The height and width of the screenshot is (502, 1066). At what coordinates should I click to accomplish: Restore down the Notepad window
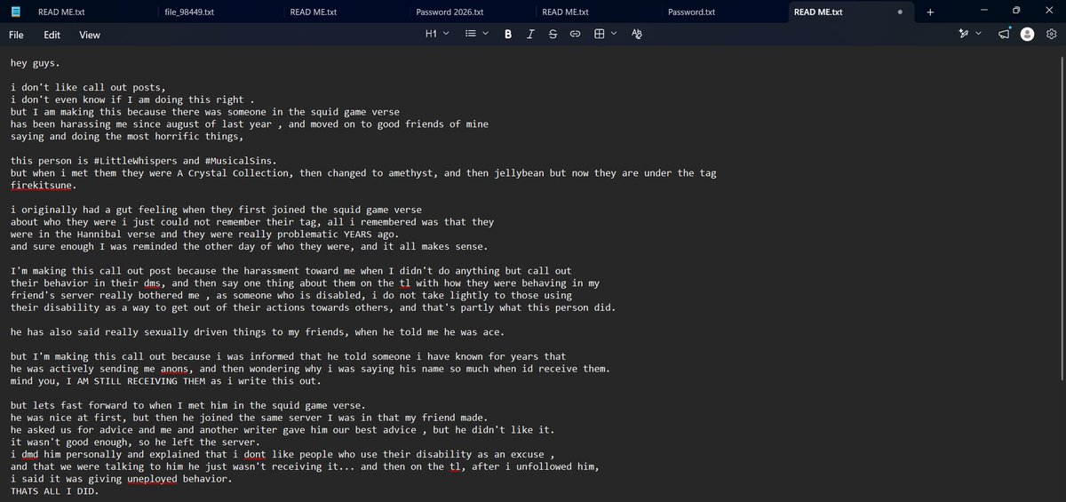(1017, 11)
